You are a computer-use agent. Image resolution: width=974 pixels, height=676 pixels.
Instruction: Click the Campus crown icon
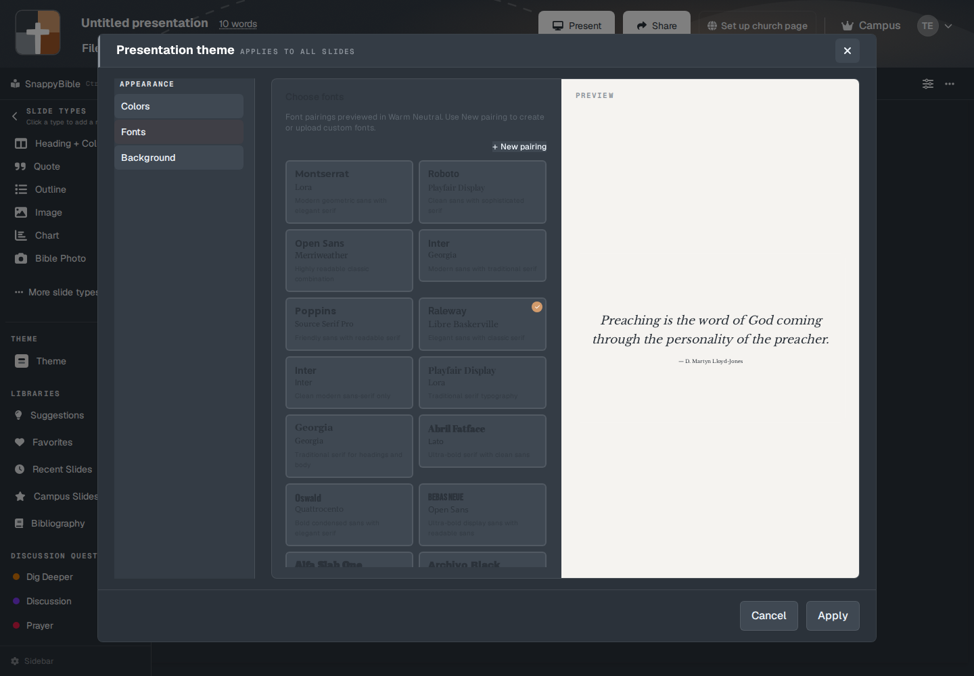click(847, 26)
